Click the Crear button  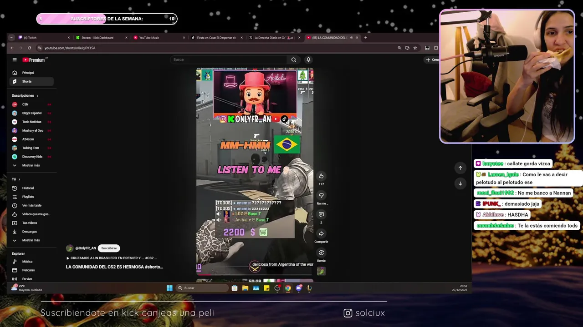click(433, 59)
